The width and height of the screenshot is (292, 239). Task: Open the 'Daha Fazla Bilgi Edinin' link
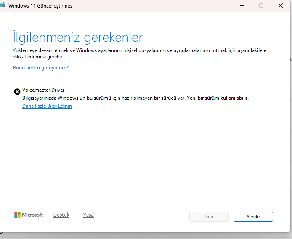47,106
